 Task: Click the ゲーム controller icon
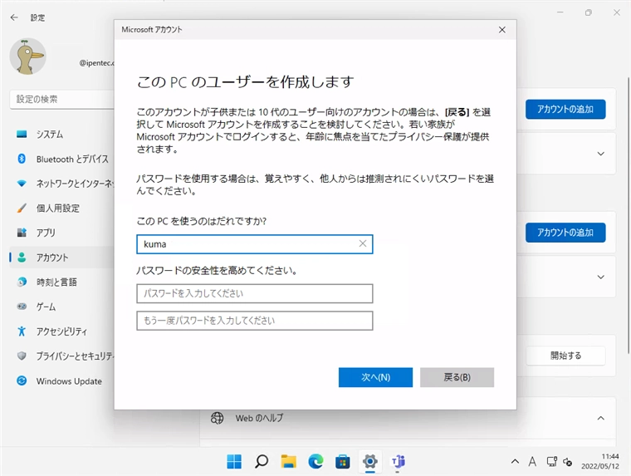[x=22, y=307]
